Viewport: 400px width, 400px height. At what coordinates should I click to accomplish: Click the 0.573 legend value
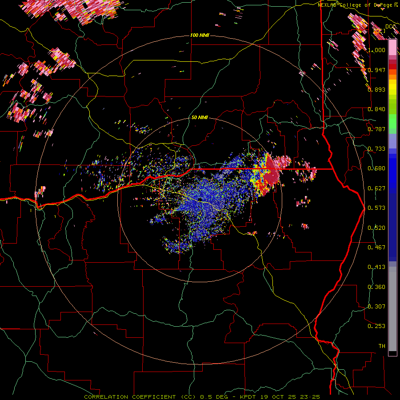376,208
